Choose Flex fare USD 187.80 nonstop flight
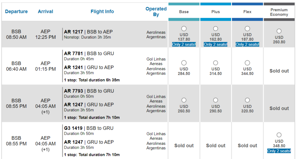 [x=247, y=29]
